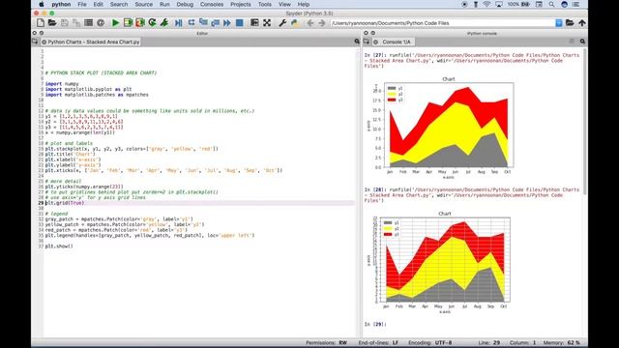Step out with the debugger return icon
The image size is (619, 348).
pos(215,23)
